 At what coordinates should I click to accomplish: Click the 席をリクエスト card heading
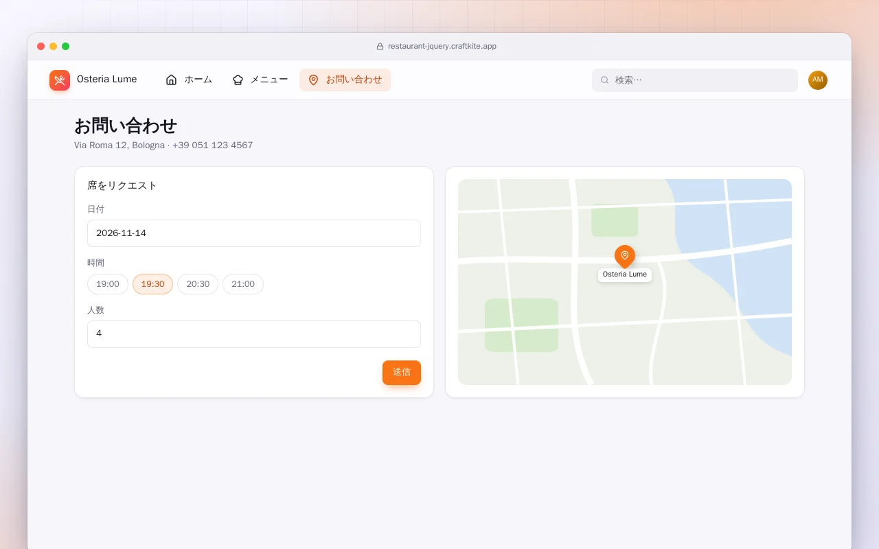coord(122,185)
